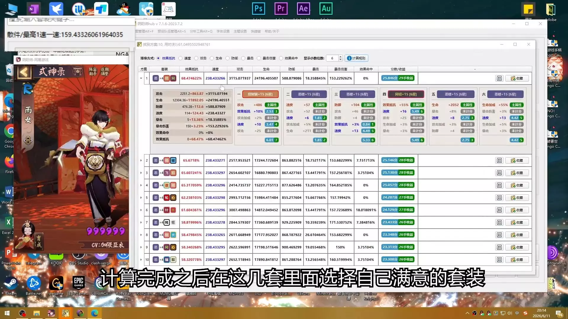Open 字体设置 menu

(x=223, y=31)
